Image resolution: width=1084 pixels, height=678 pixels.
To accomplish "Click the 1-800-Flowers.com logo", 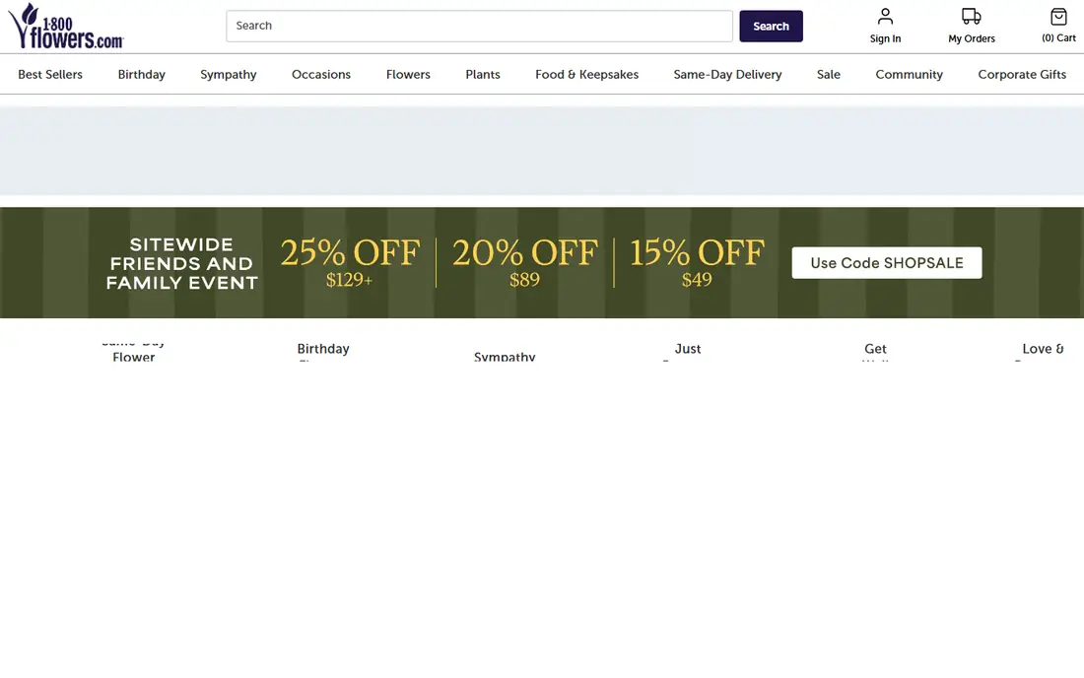I will tap(66, 27).
